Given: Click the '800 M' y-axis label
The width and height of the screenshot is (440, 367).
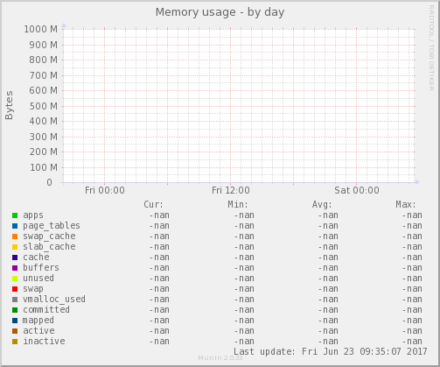Looking at the screenshot, I should (x=44, y=60).
